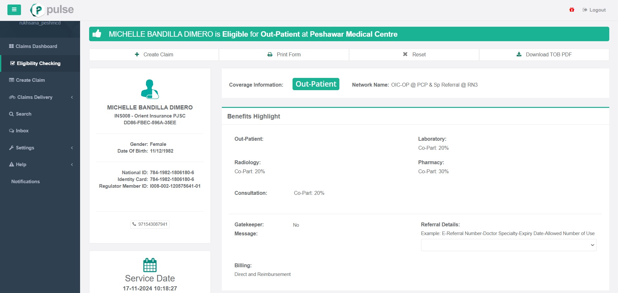Viewport: 618px width, 293px height.
Task: Click the download icon beside Download TOB PDF
Action: point(519,54)
